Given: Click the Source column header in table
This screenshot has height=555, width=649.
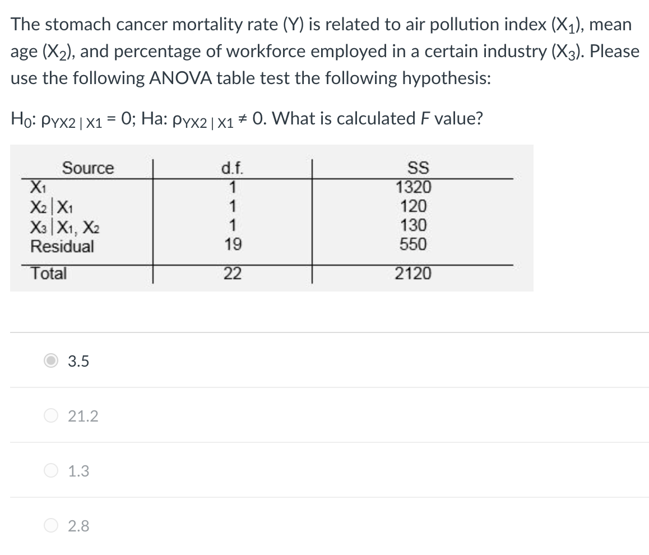Looking at the screenshot, I should [88, 168].
